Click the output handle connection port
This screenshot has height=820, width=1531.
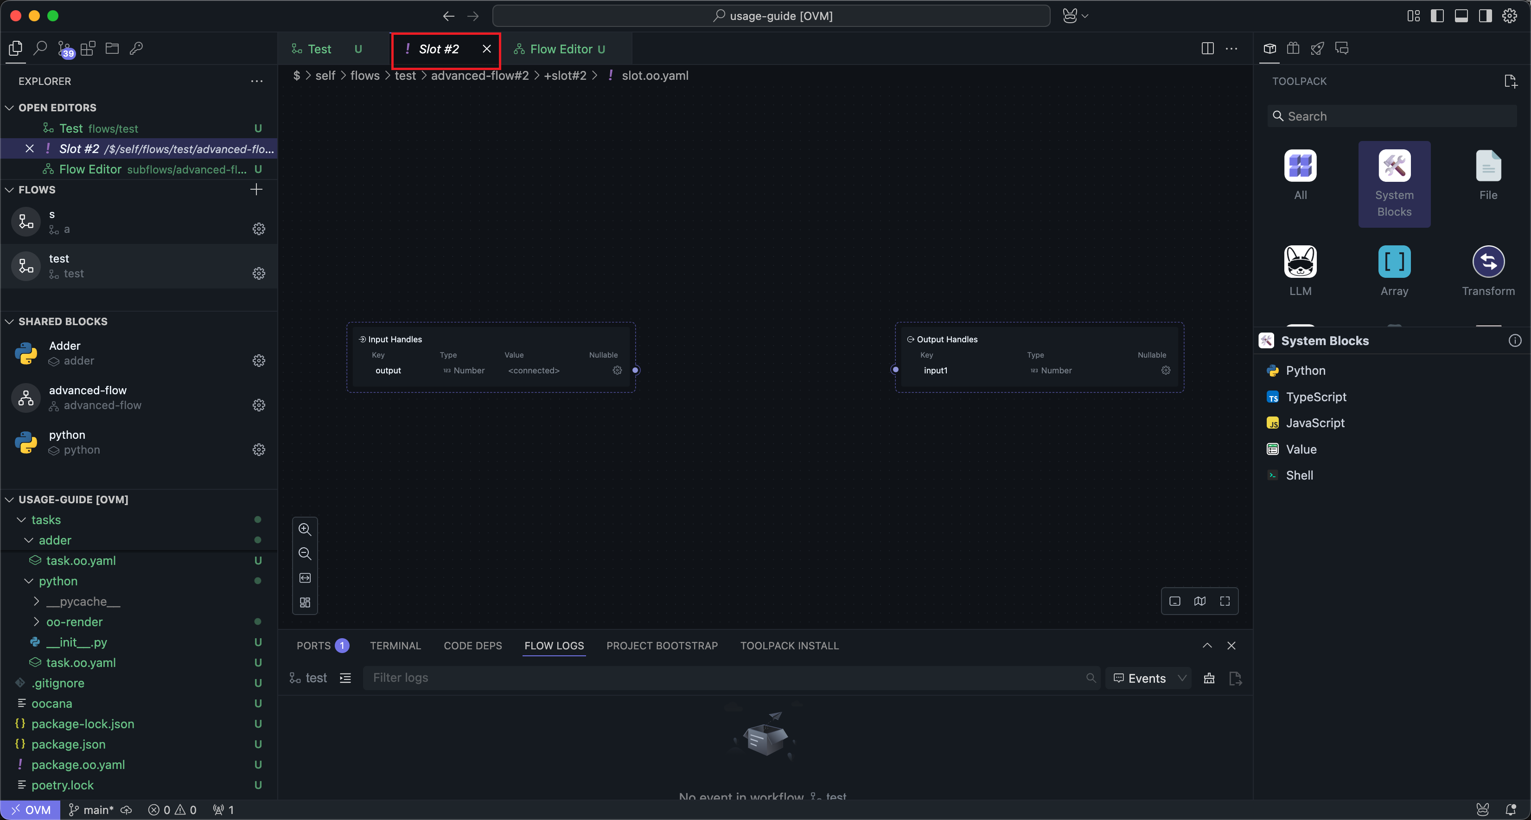[x=635, y=371]
